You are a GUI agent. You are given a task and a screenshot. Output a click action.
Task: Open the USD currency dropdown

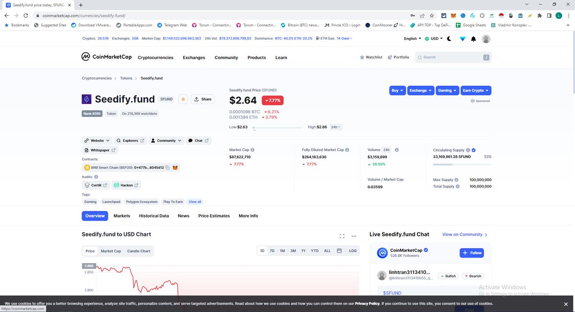[x=434, y=39]
